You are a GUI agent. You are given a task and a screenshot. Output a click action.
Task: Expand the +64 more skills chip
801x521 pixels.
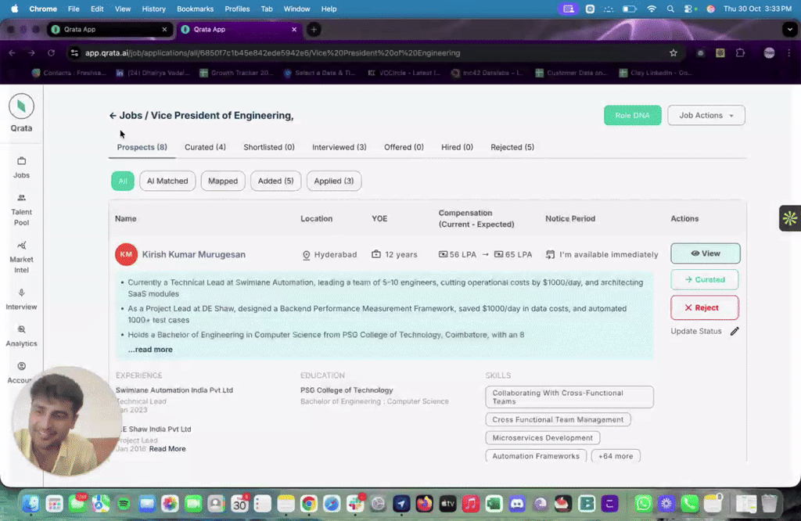616,456
